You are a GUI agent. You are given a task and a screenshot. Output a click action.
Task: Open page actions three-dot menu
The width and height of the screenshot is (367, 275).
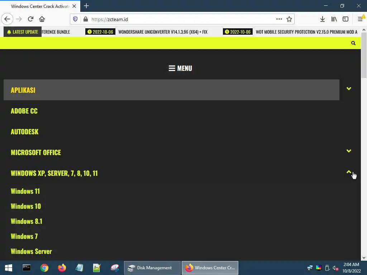coord(279,19)
